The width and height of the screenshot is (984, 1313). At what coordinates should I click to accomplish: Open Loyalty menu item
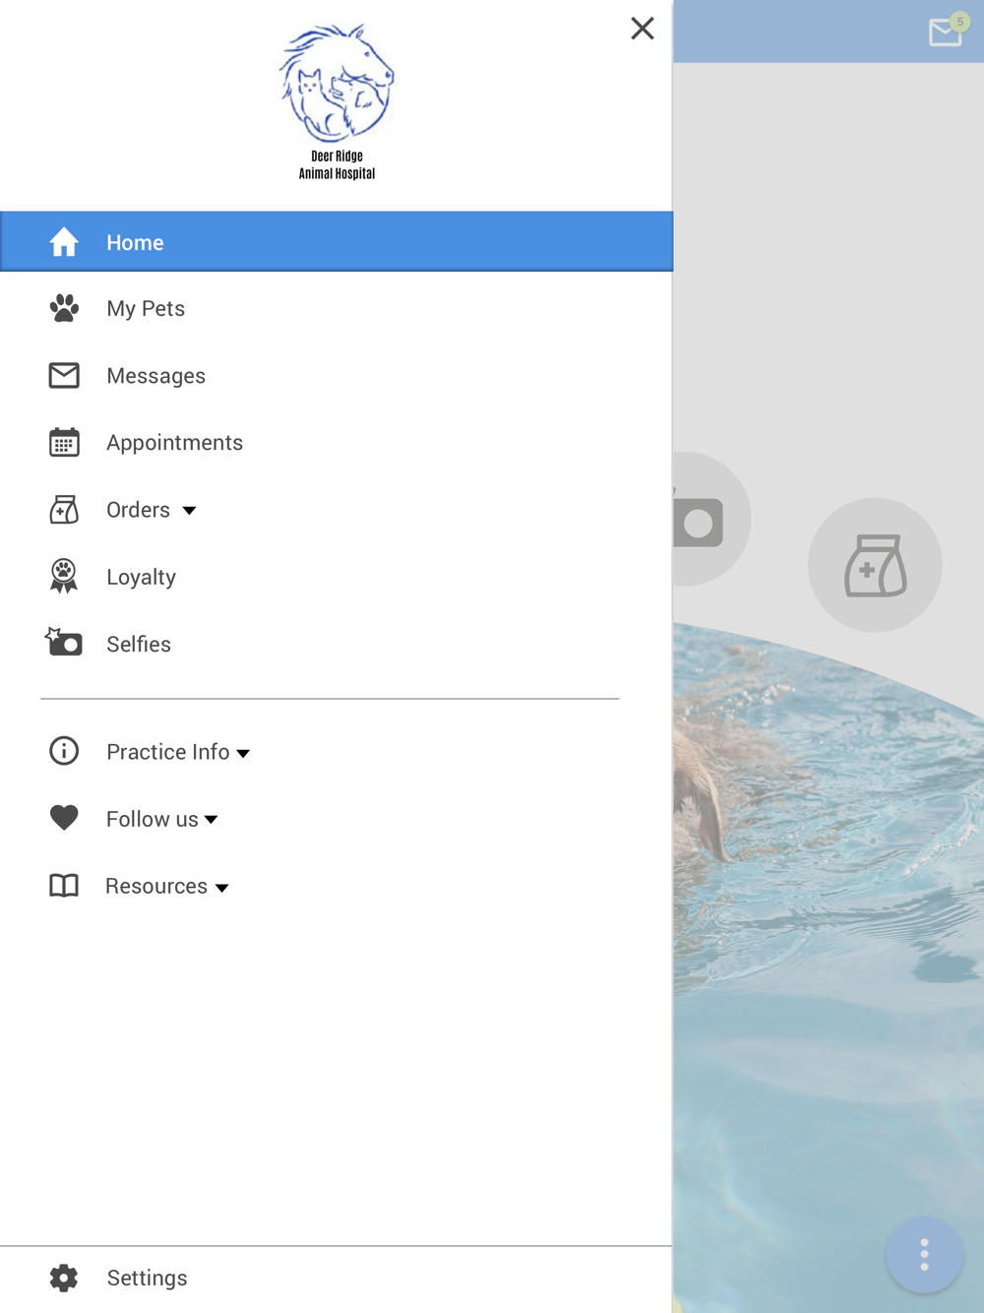pyautogui.click(x=337, y=576)
